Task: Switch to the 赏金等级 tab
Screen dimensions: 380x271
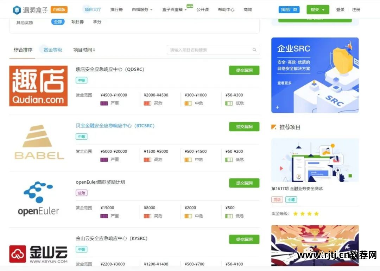Action: (53, 50)
